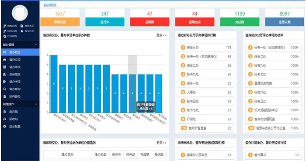Click the star 我关注的 shortcut
The width and height of the screenshot is (306, 161).
click(x=27, y=31)
